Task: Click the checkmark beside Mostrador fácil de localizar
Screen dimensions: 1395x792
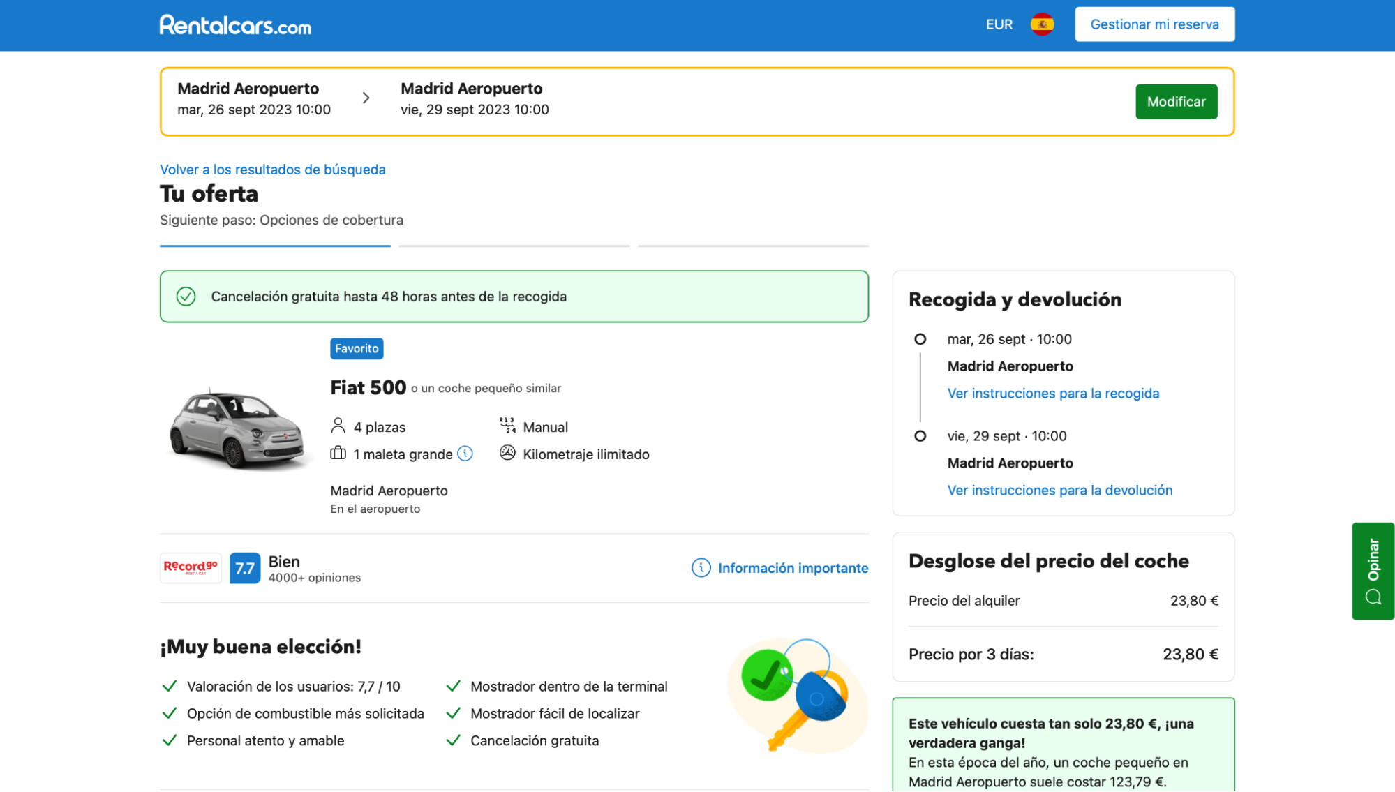Action: (453, 714)
